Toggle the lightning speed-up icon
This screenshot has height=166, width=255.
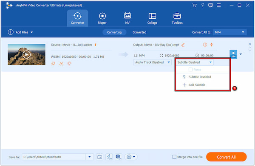pyautogui.click(x=109, y=157)
